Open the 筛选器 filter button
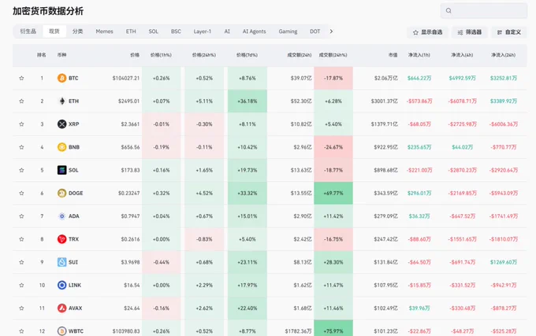Viewport: 536px width, 336px height. pyautogui.click(x=470, y=32)
